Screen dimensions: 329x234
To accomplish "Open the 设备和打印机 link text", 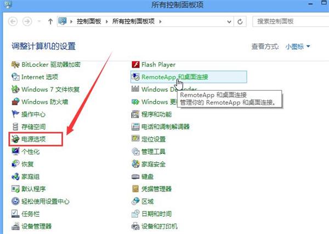I will [160, 226].
